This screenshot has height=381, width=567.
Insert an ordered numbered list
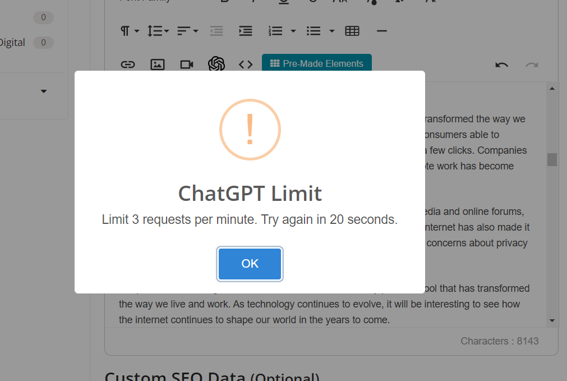click(x=275, y=31)
